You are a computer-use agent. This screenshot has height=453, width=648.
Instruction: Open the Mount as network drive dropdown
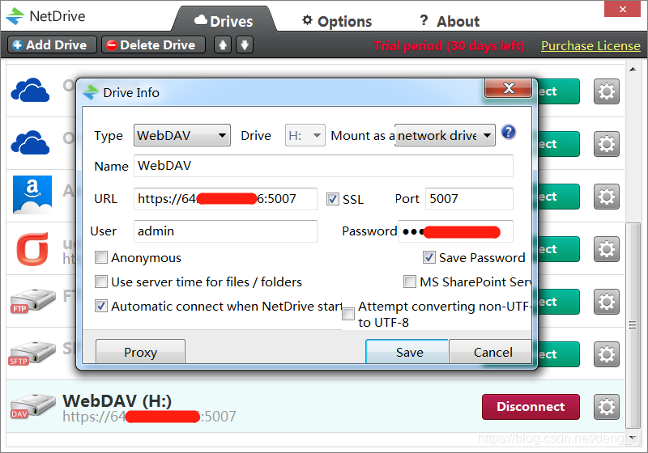click(x=445, y=135)
